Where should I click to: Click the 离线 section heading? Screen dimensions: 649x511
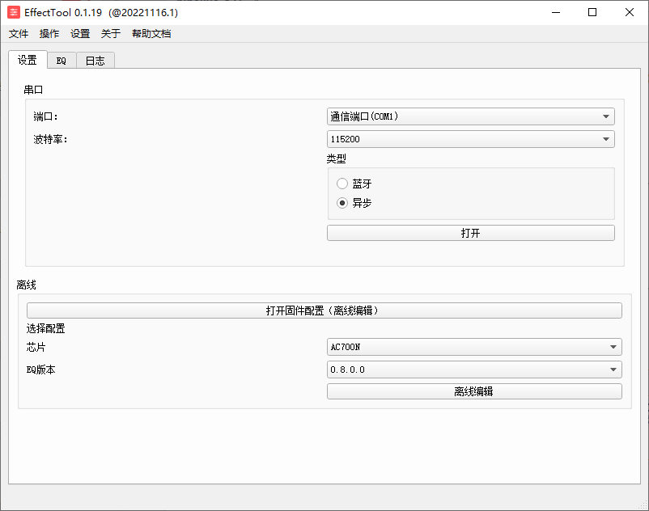click(x=27, y=285)
